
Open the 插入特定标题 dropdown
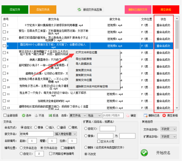click(x=66, y=134)
